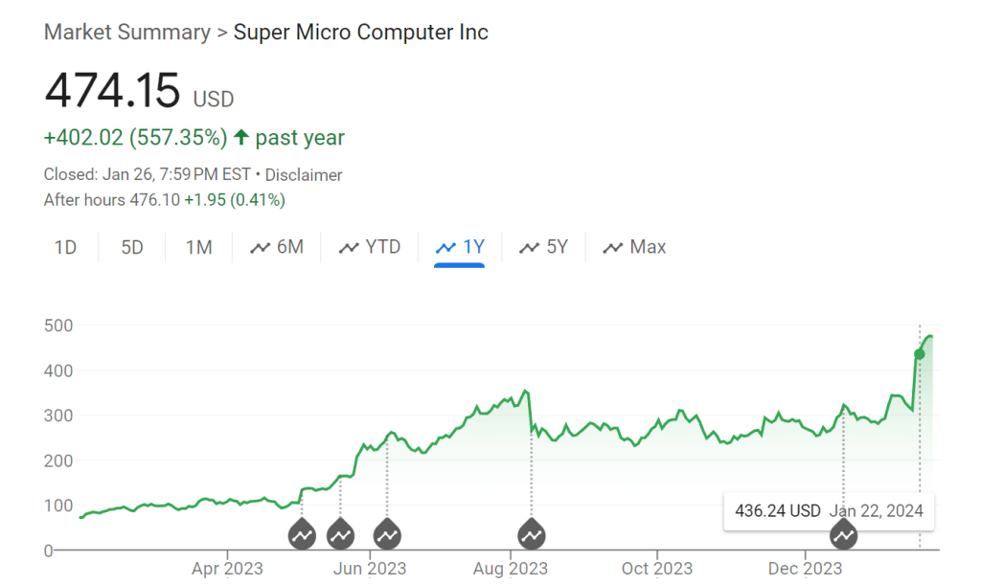The image size is (981, 584).
Task: Open the event marker near Aug 2023
Action: (532, 535)
